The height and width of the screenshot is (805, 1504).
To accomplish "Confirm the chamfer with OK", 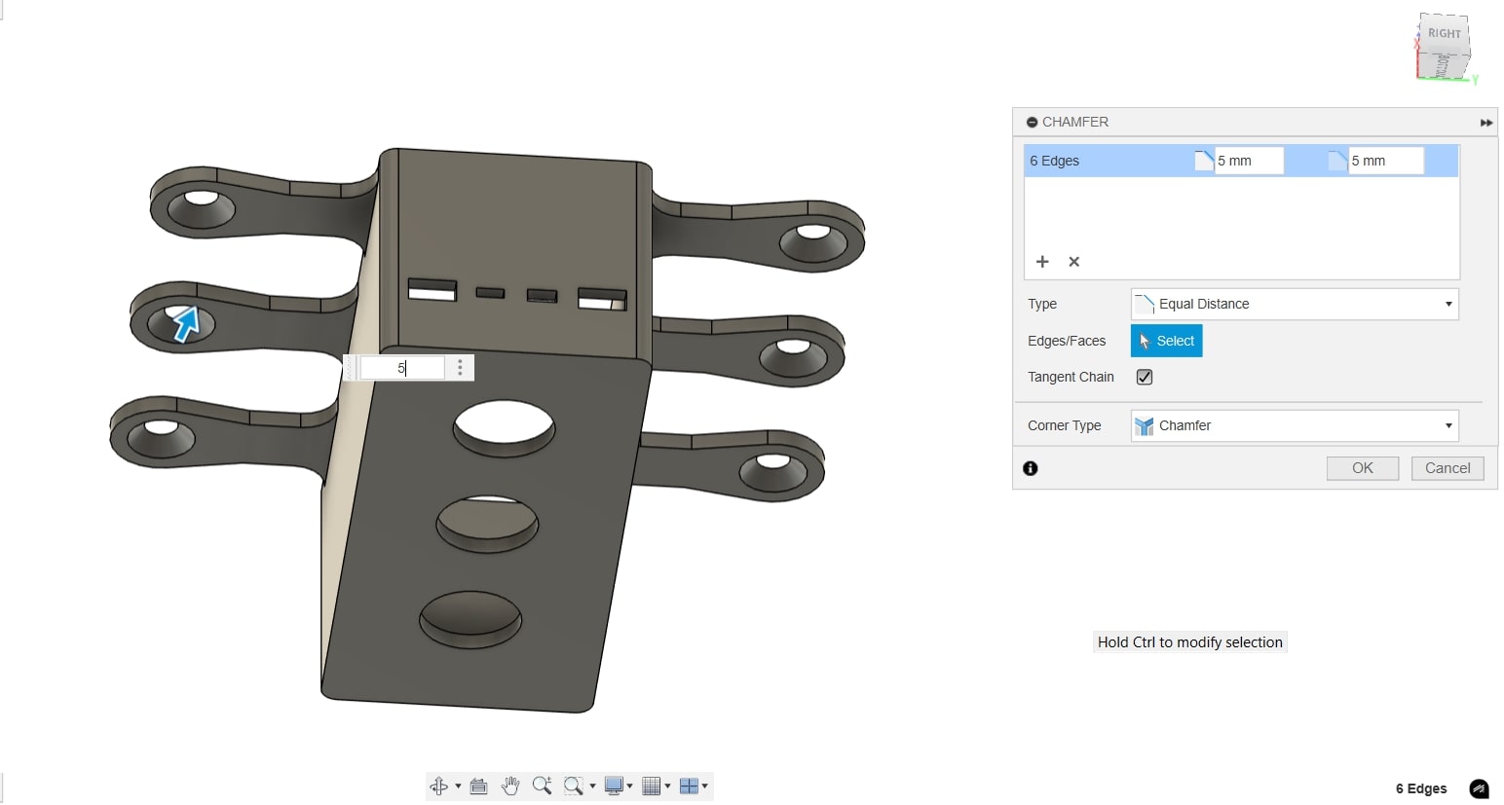I will [x=1363, y=468].
